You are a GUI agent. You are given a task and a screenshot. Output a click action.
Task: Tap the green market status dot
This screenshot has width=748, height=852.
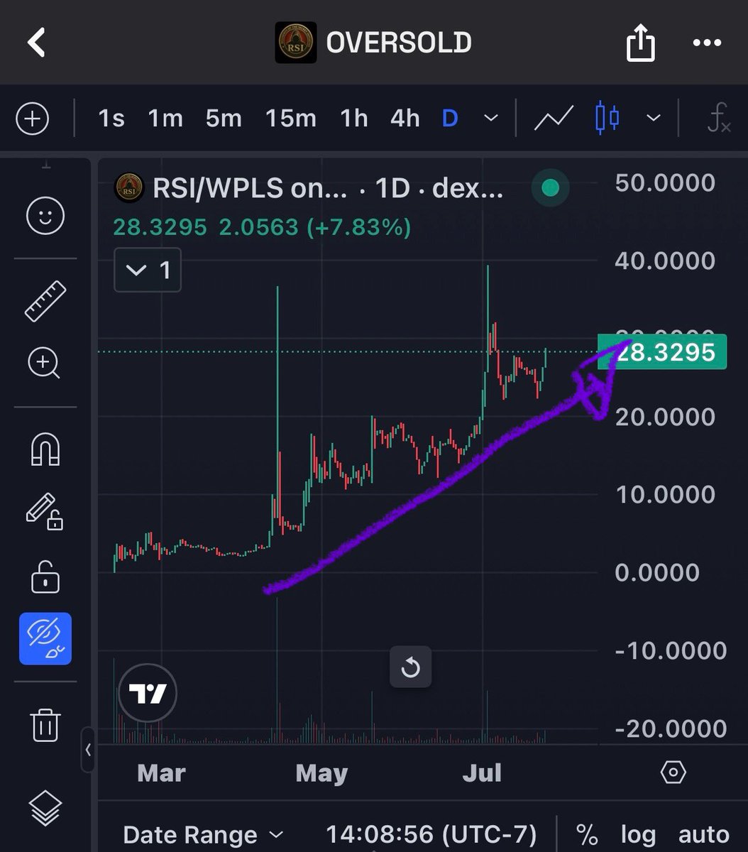550,188
